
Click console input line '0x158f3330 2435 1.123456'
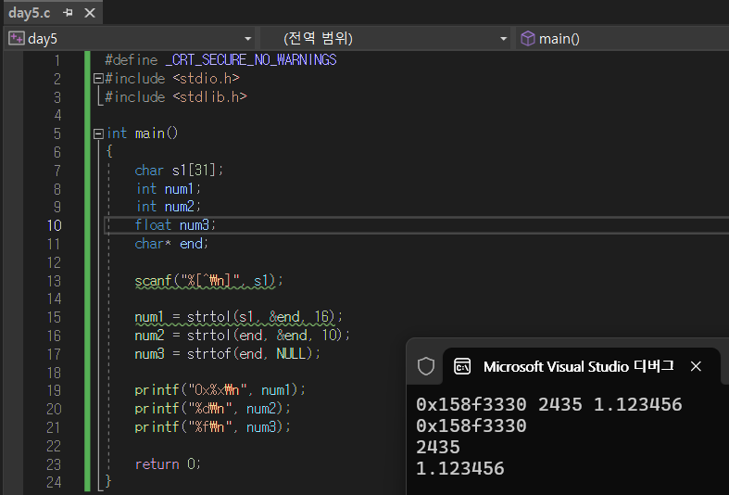pyautogui.click(x=549, y=404)
